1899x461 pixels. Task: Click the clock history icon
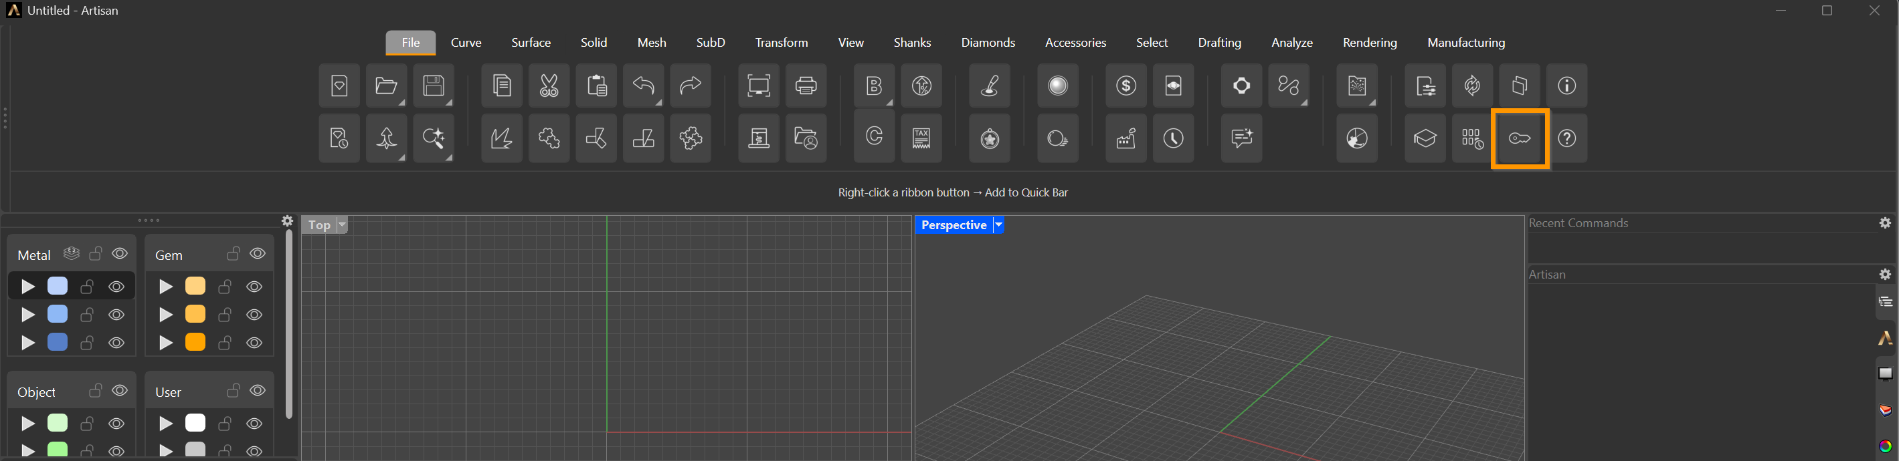tap(1173, 138)
